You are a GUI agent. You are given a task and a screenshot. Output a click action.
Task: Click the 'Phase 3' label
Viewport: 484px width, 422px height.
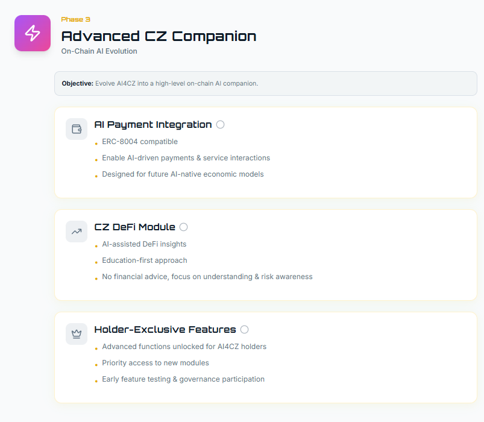[75, 19]
